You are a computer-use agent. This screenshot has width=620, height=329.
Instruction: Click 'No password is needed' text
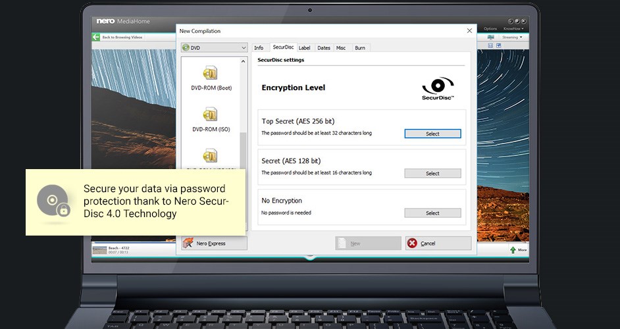286,213
